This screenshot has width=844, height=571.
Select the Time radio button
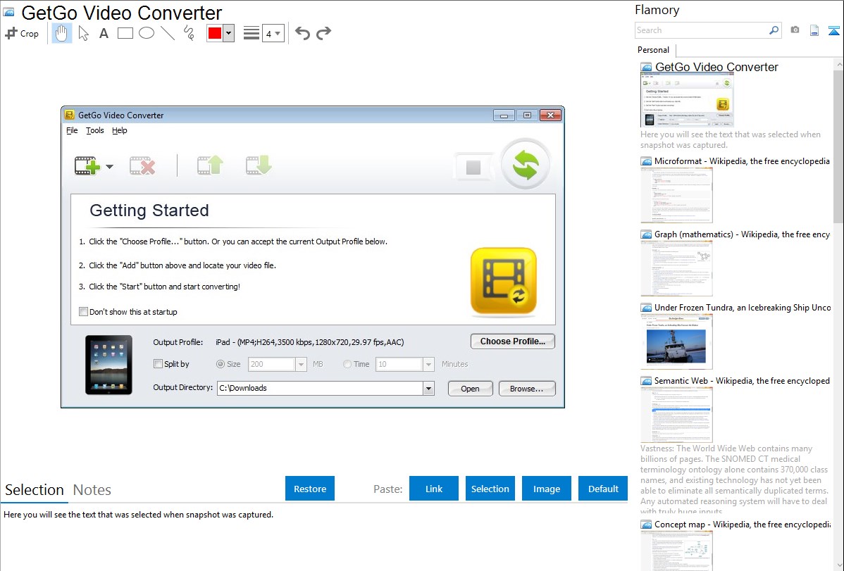click(347, 364)
